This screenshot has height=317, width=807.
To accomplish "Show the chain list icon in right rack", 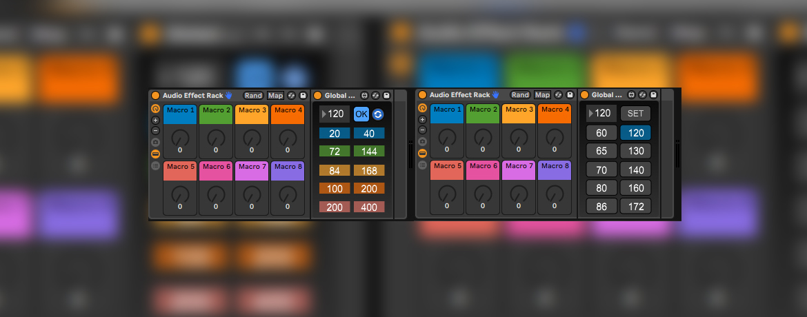I will [422, 165].
